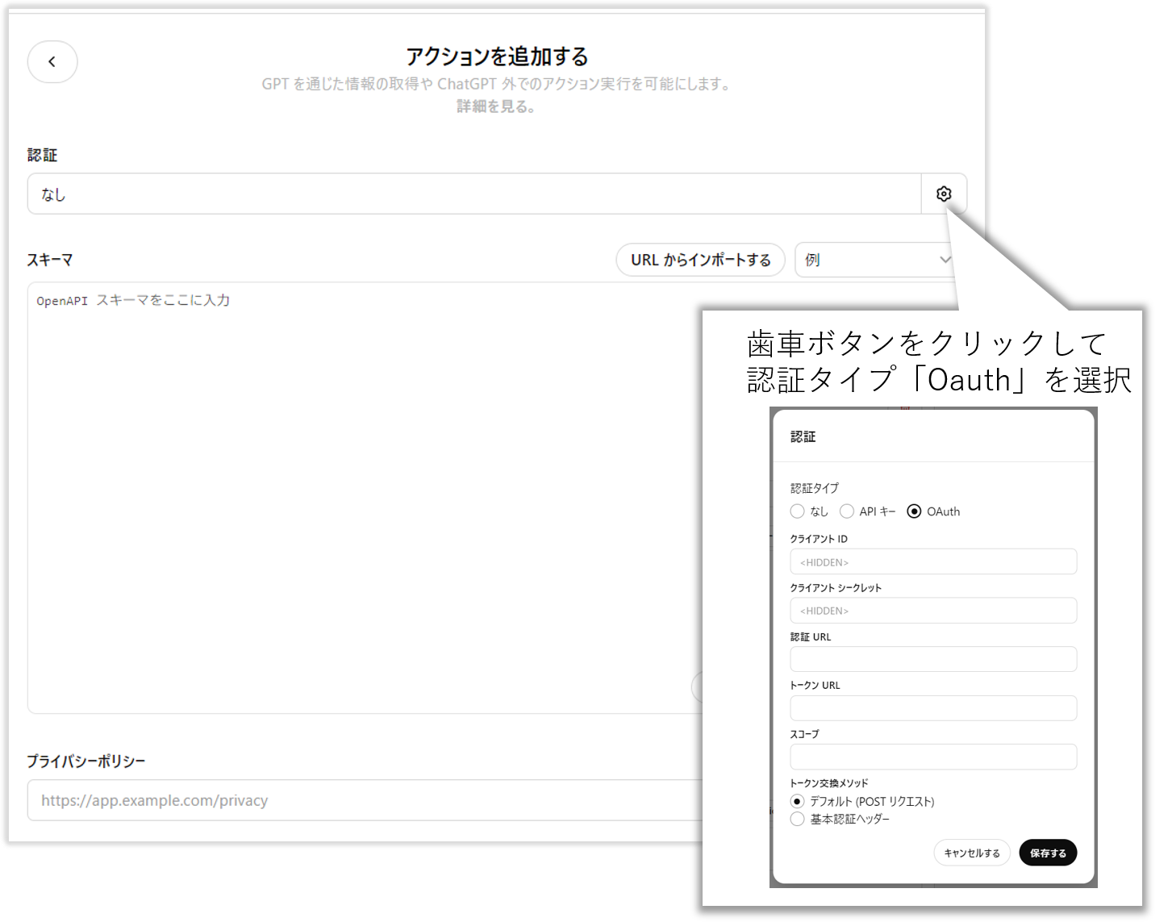
Task: Click the privacy policy URL field
Action: pos(365,800)
